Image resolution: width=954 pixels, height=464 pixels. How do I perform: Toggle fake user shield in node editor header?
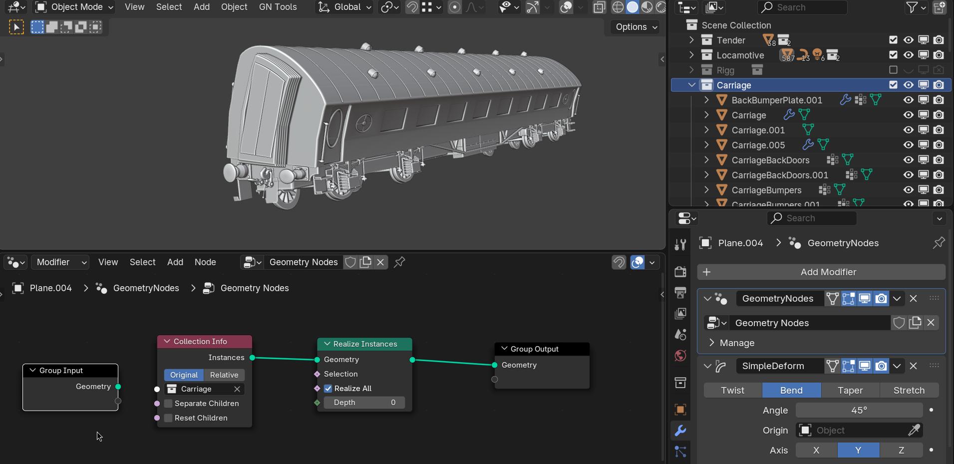350,262
